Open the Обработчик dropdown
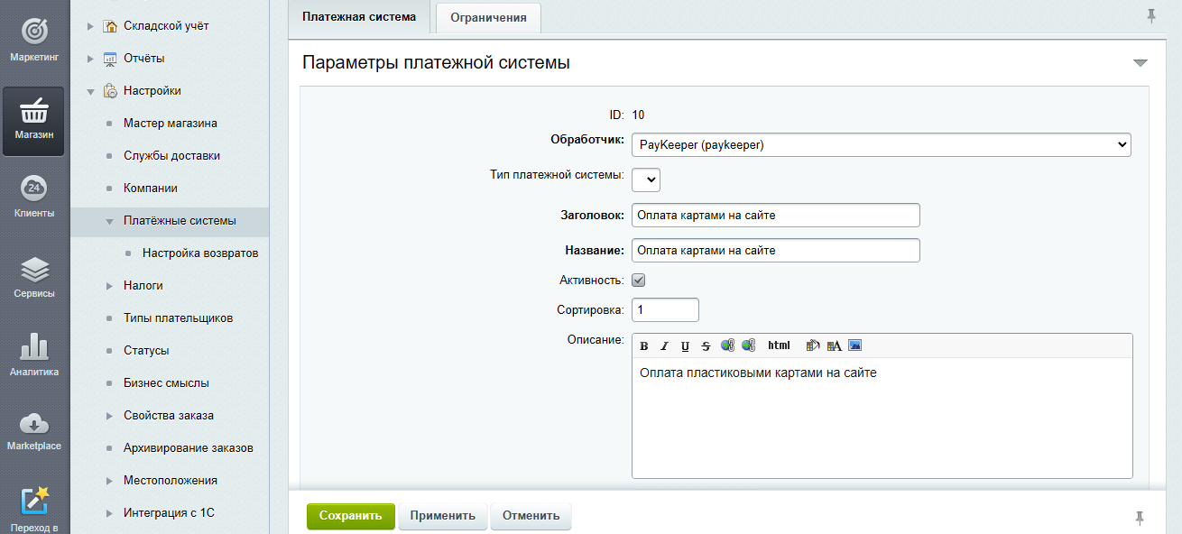The height and width of the screenshot is (534, 1182). [881, 144]
